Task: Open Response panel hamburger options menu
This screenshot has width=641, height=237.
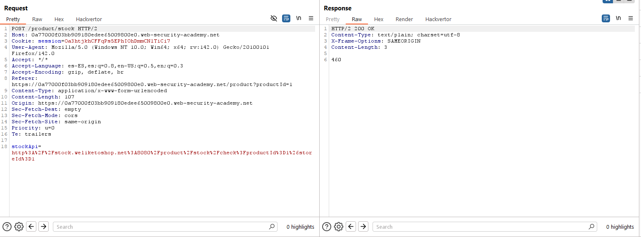Action: [x=631, y=18]
